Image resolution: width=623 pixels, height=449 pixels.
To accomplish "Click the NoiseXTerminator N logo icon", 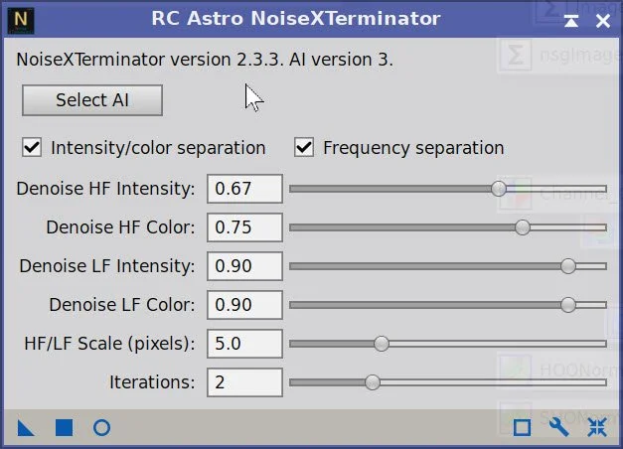I will 21,20.
